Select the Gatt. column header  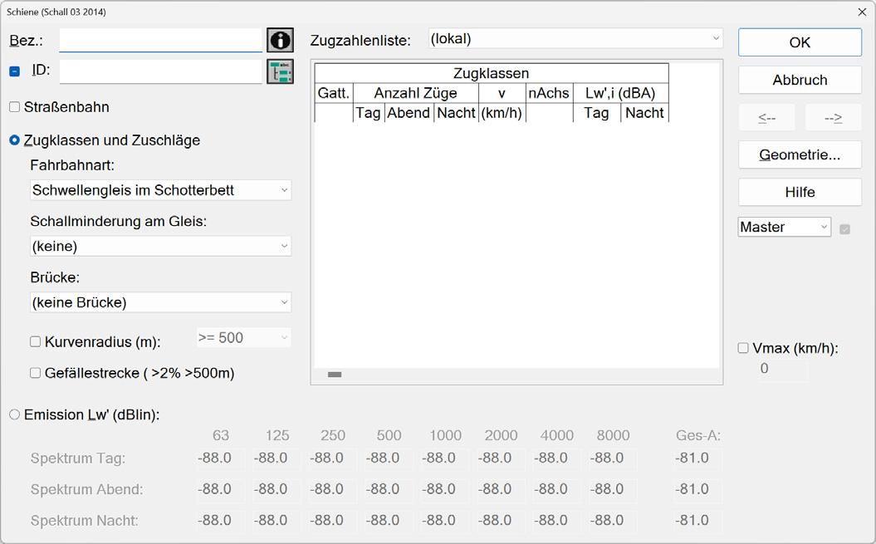tap(334, 93)
